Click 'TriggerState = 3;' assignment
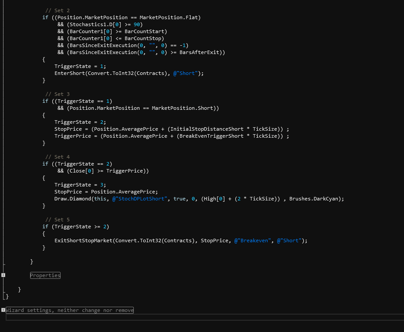404x332 pixels. pyautogui.click(x=80, y=185)
